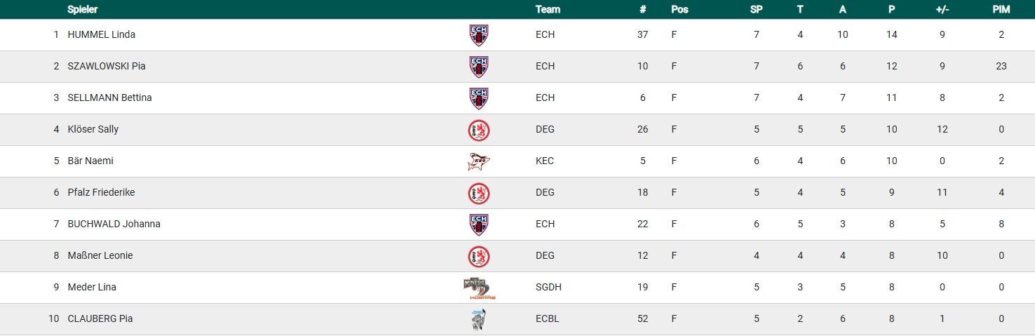Sort by the Team column header

(548, 10)
